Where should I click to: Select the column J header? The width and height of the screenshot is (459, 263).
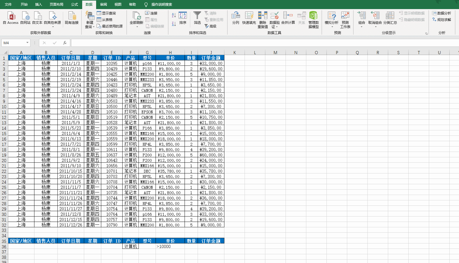click(x=211, y=52)
